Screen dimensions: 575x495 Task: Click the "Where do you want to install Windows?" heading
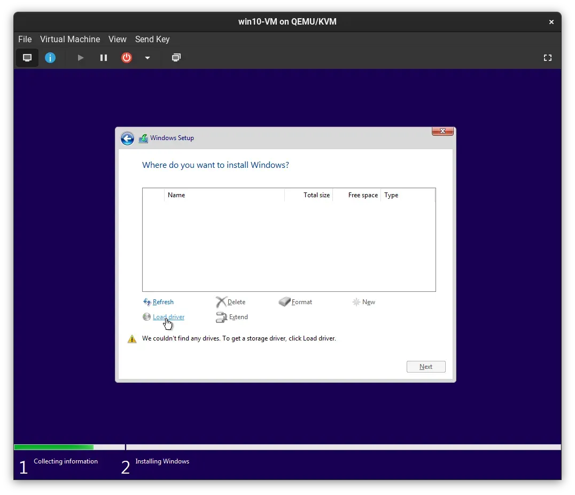(x=216, y=165)
